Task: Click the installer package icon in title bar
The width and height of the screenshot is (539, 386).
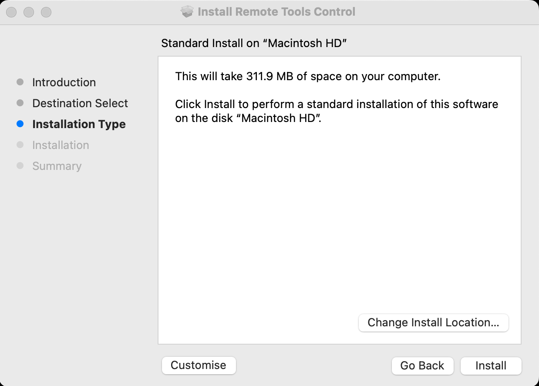Action: coord(187,12)
